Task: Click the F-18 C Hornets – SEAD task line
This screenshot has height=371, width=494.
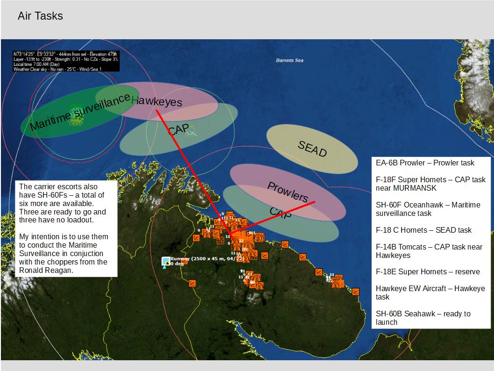Action: tap(423, 230)
